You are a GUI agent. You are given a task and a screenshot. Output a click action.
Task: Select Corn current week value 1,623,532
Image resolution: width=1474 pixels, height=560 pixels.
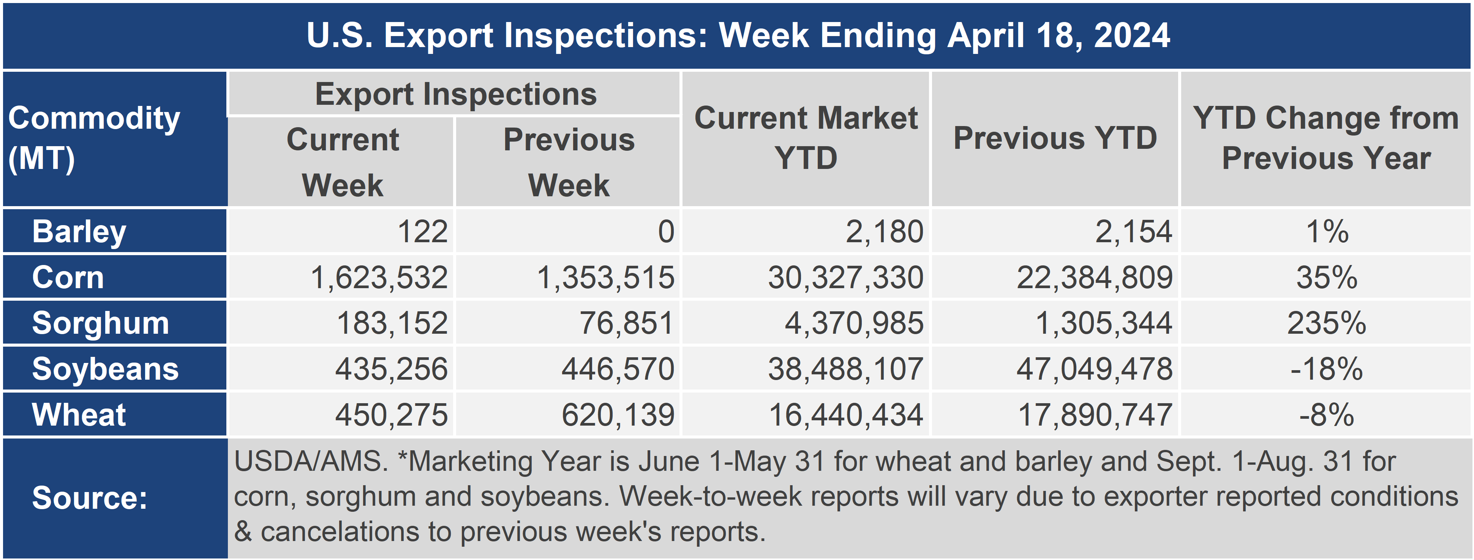click(379, 278)
